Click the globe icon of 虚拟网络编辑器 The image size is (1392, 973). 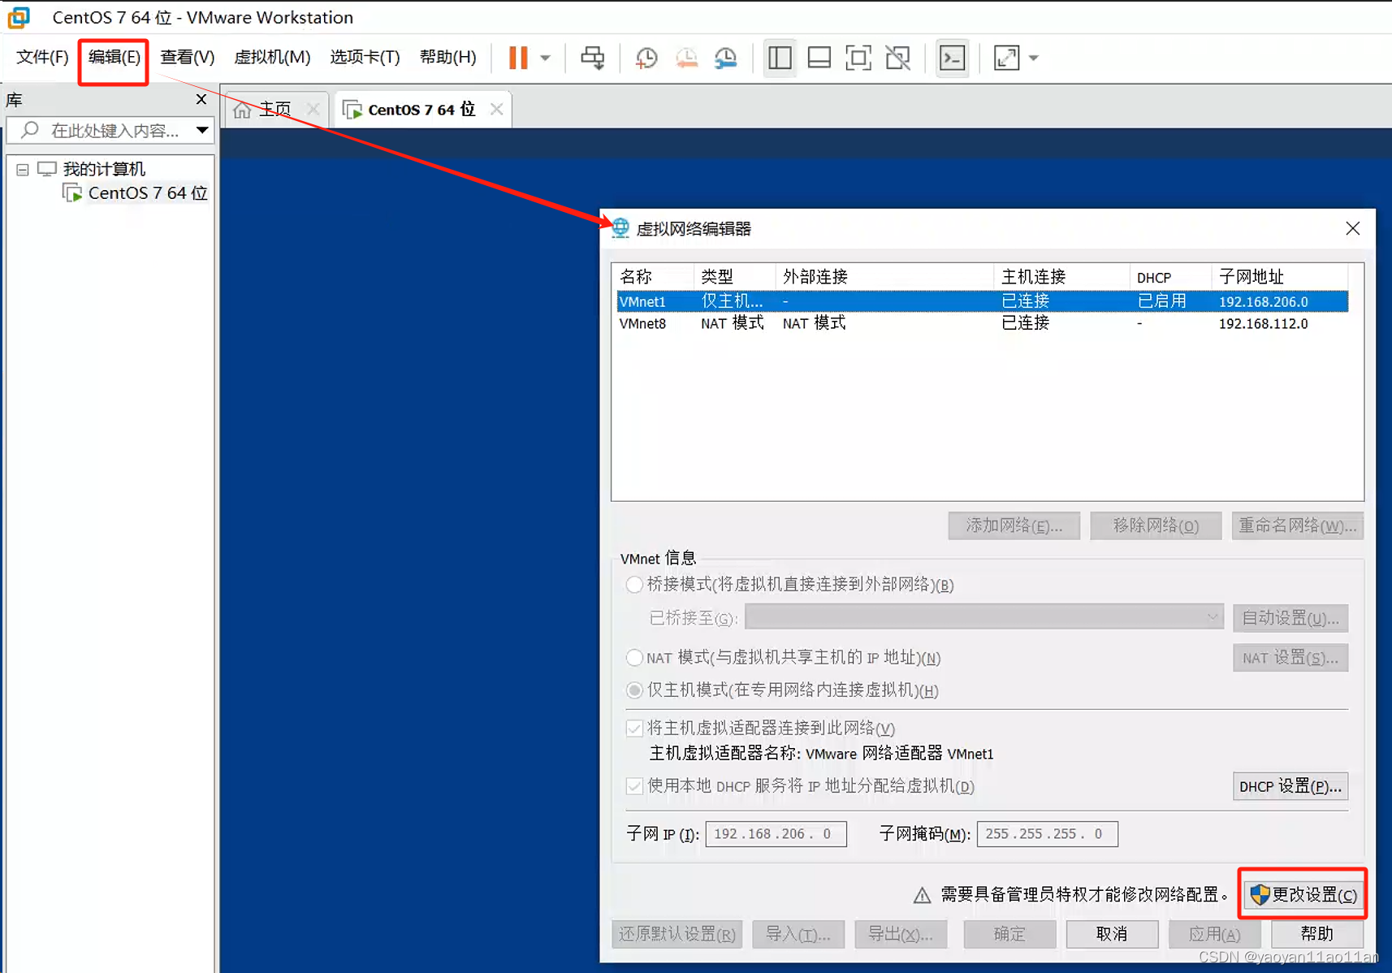620,228
